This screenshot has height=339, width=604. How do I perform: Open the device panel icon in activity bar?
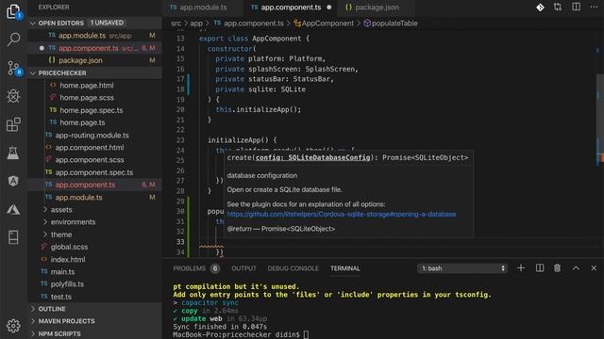coord(13,237)
